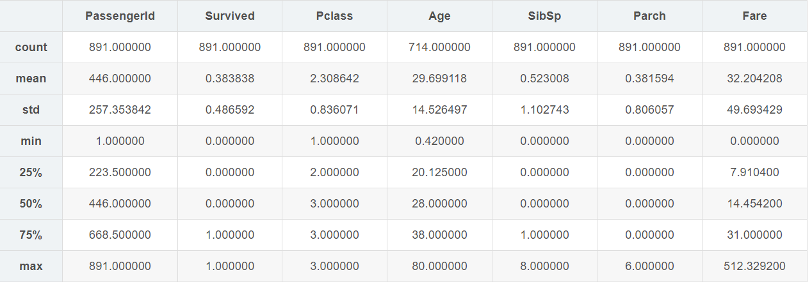This screenshot has width=812, height=286.
Task: Select the Age column header
Action: pyautogui.click(x=439, y=16)
